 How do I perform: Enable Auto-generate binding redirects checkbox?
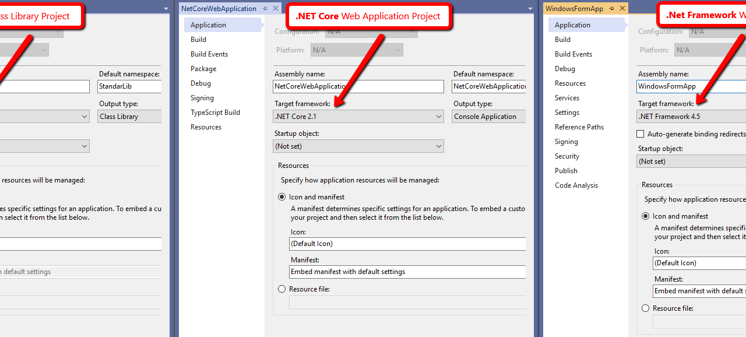point(641,134)
